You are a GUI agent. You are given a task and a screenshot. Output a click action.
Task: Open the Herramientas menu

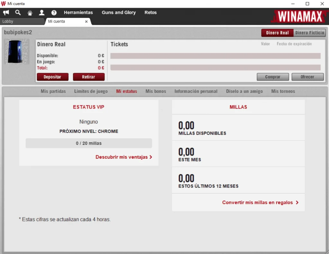click(x=78, y=13)
